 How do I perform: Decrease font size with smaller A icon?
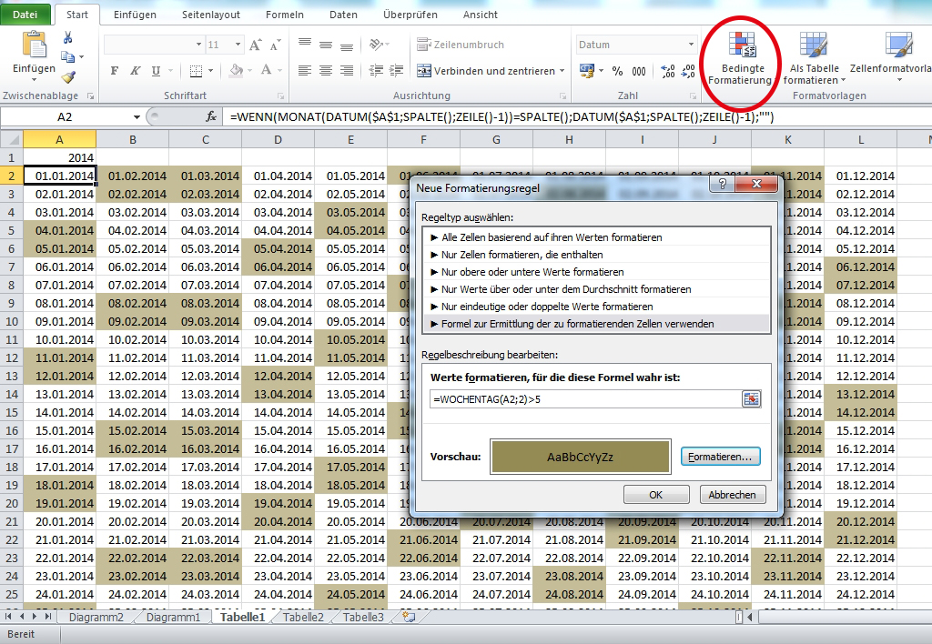[275, 45]
